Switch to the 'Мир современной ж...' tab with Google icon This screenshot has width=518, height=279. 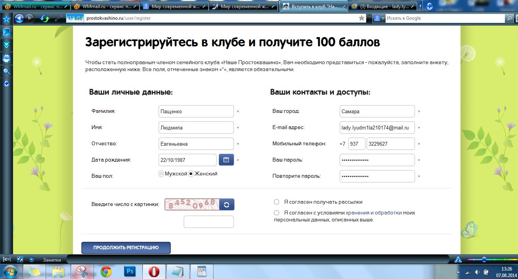(174, 7)
